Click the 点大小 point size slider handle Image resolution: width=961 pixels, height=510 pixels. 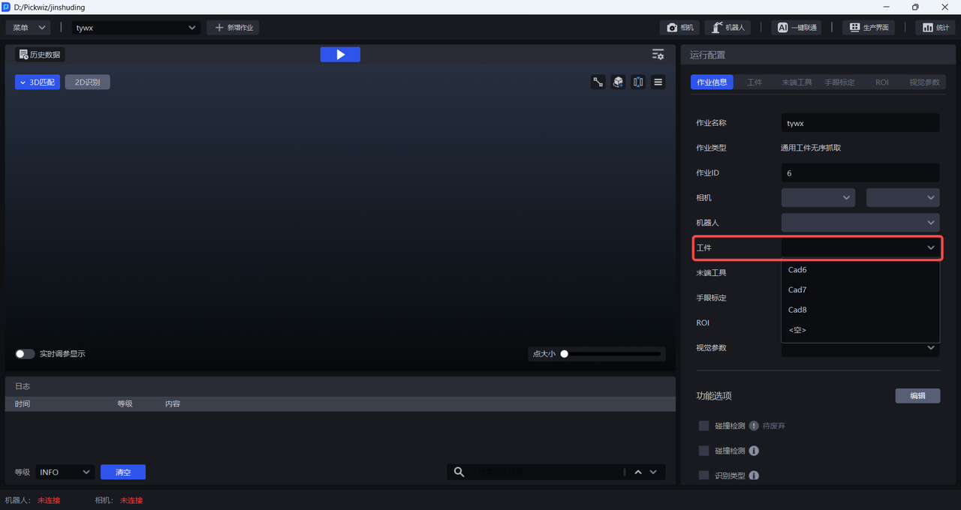tap(565, 354)
